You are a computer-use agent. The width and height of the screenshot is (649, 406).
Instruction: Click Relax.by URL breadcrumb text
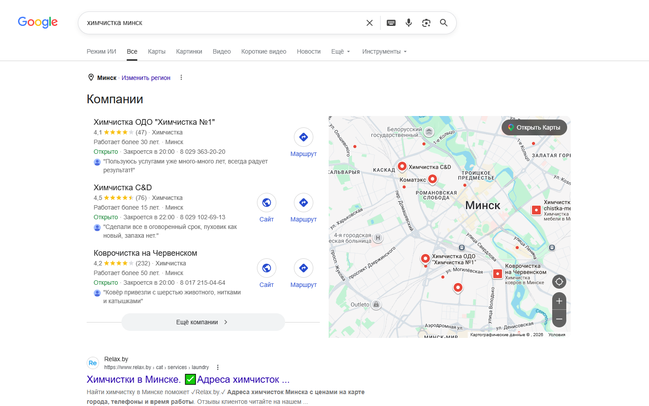pyautogui.click(x=157, y=367)
